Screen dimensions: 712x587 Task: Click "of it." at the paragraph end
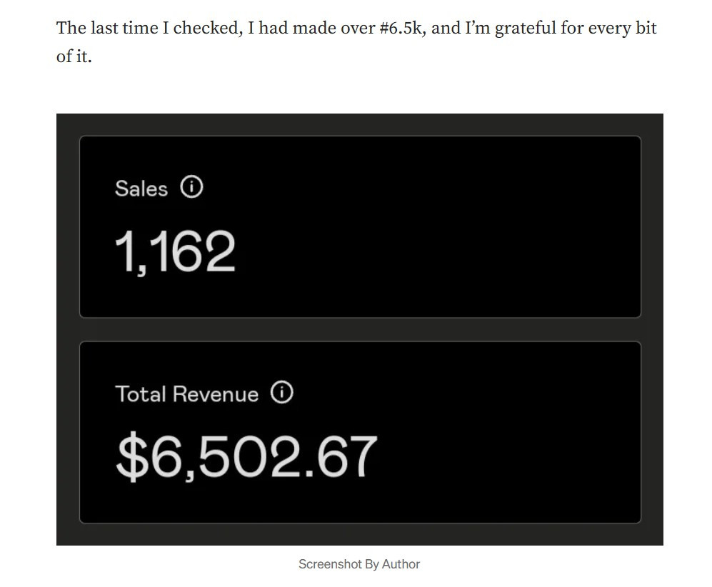click(x=74, y=56)
